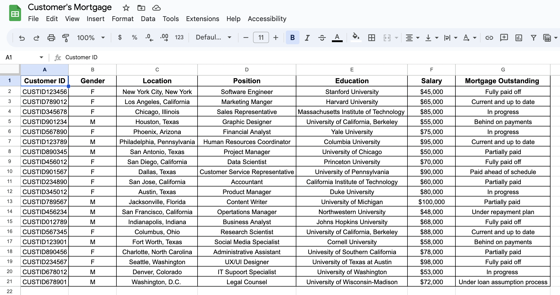Open the Format menu
The width and height of the screenshot is (560, 295).
(122, 19)
